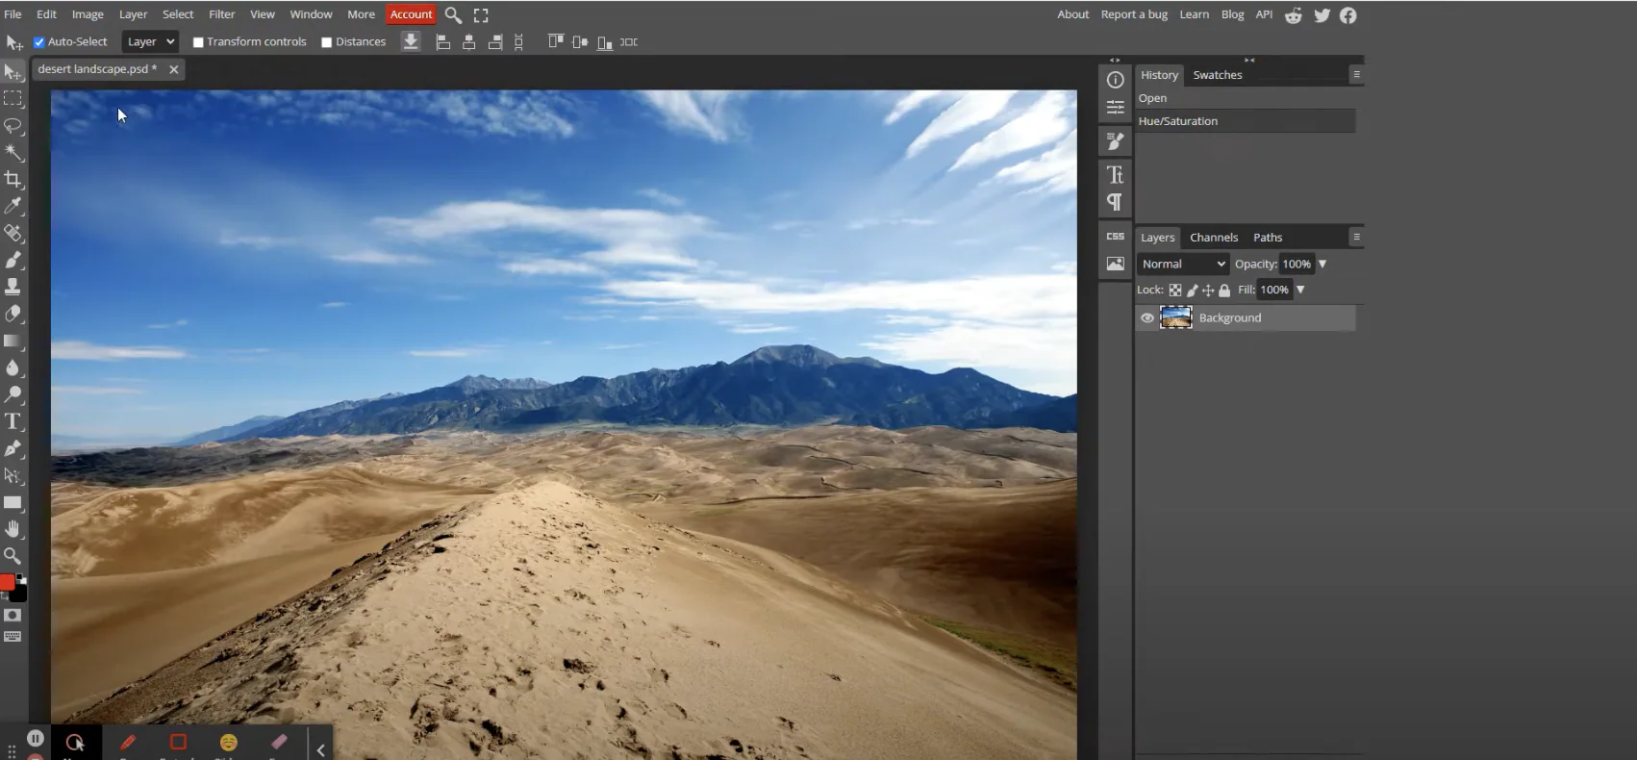Select the Blur tool droplet icon

point(13,367)
